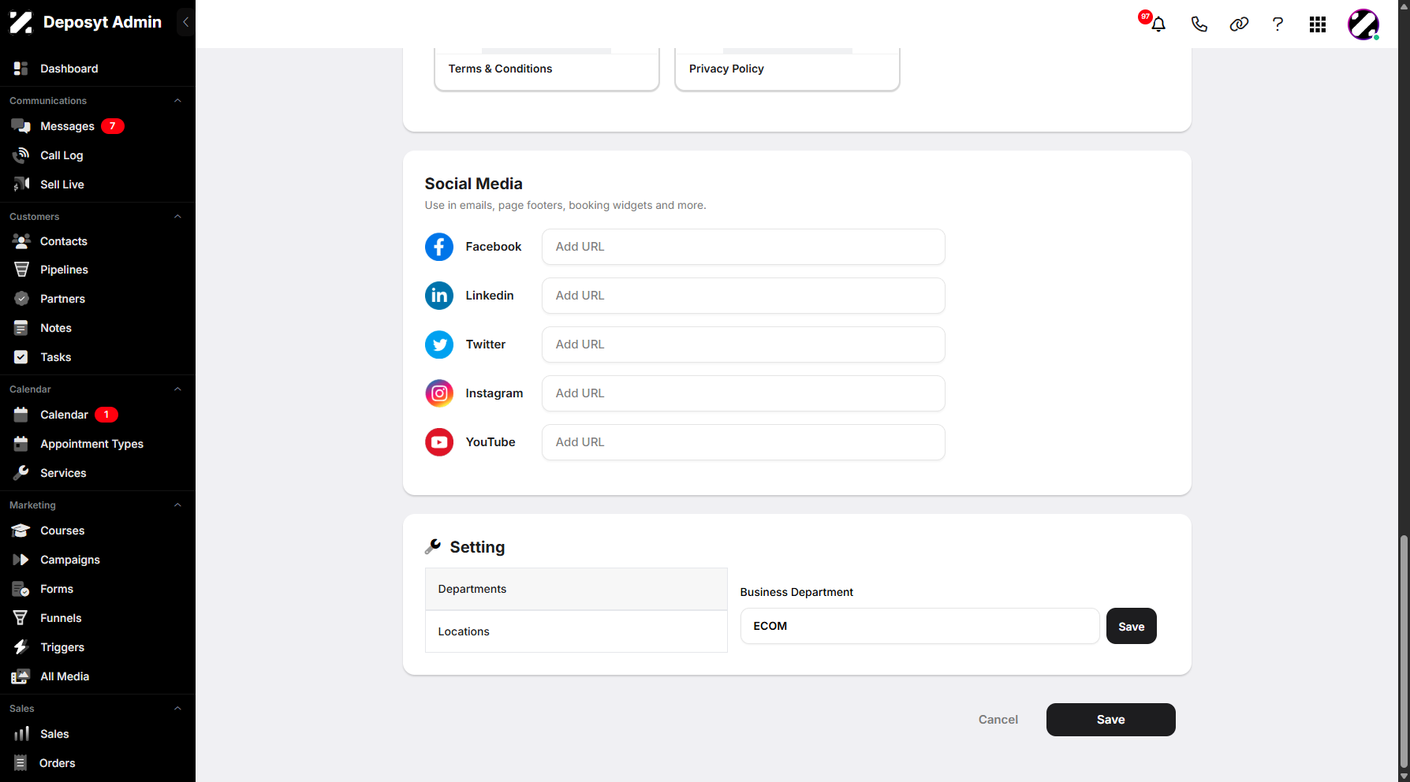Open Messages in the sidebar
The width and height of the screenshot is (1410, 782).
[67, 126]
